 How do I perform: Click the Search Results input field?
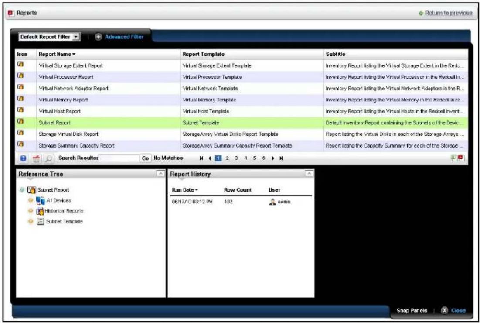coord(119,158)
